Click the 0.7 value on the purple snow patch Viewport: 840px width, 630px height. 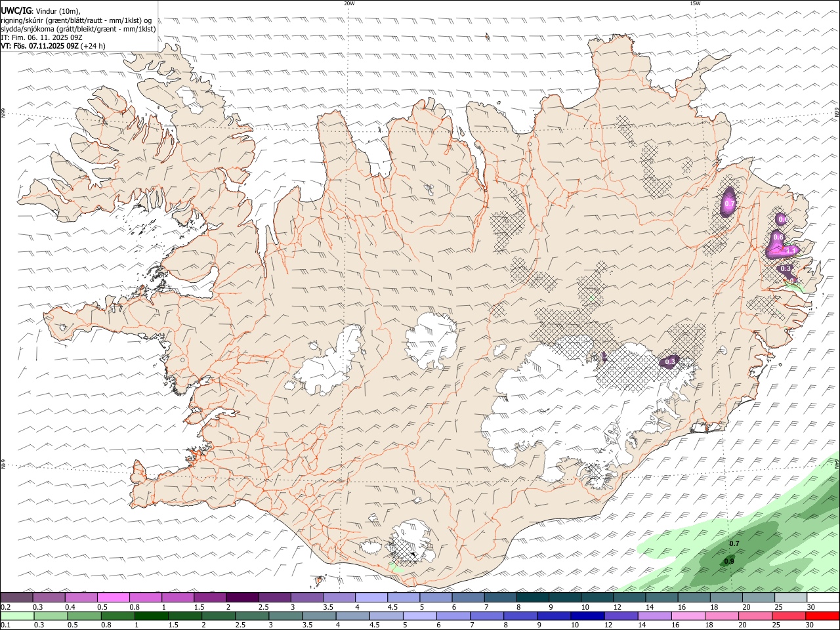(729, 205)
